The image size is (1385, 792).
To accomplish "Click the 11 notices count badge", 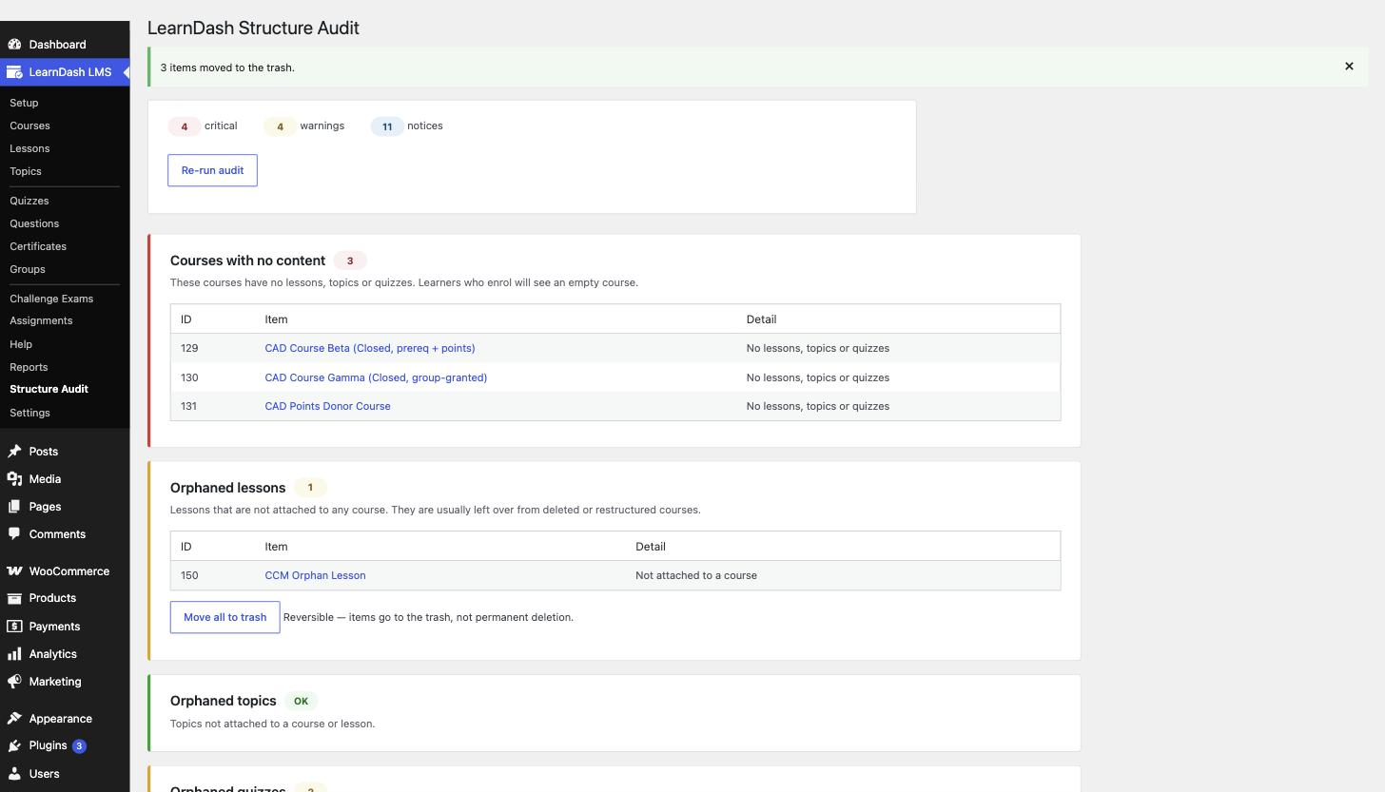I will coord(387,126).
